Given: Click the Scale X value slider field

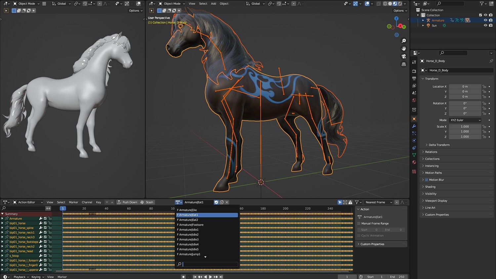Looking at the screenshot, I should point(465,127).
